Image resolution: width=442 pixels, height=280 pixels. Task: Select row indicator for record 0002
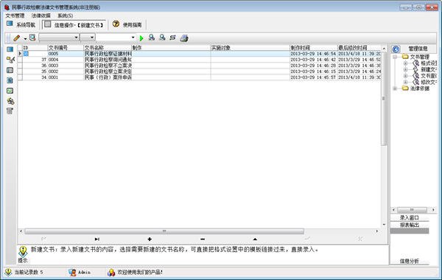[20, 71]
